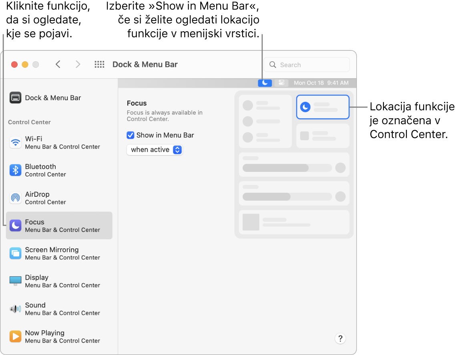
Task: Select Bluetooth in the sidebar
Action: click(x=59, y=170)
